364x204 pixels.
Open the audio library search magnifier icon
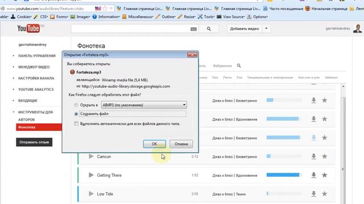239,66
